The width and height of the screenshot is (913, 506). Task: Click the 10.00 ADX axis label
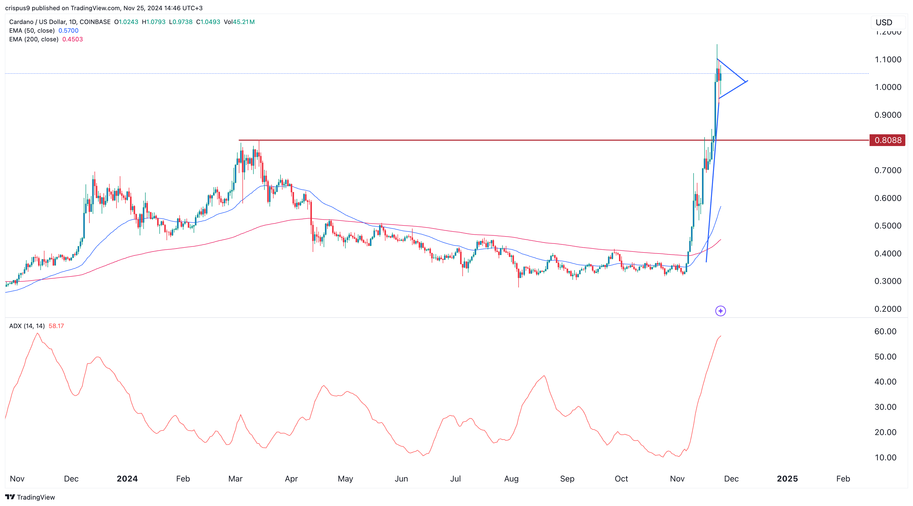pos(885,457)
